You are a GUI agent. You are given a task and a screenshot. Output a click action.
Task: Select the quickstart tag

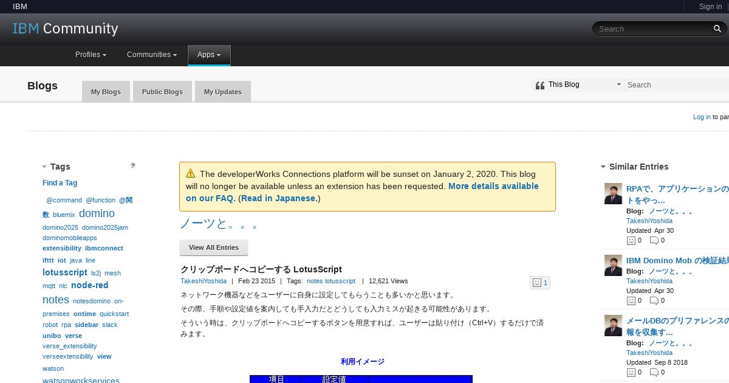(114, 314)
